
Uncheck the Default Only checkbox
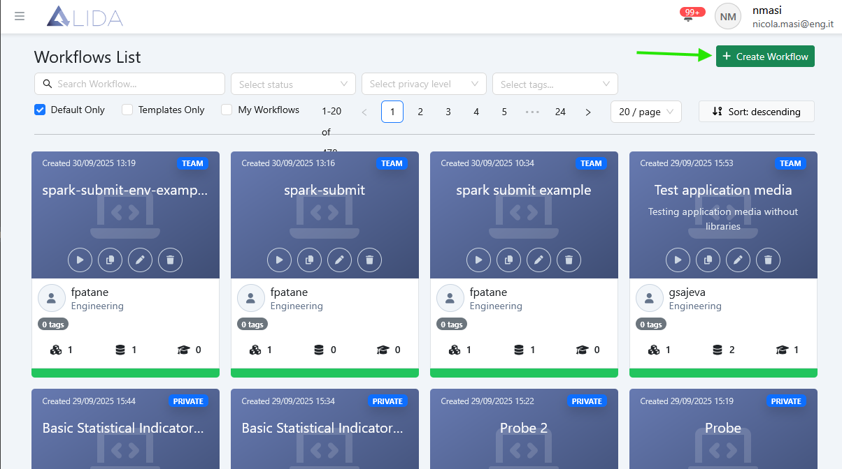click(x=40, y=110)
